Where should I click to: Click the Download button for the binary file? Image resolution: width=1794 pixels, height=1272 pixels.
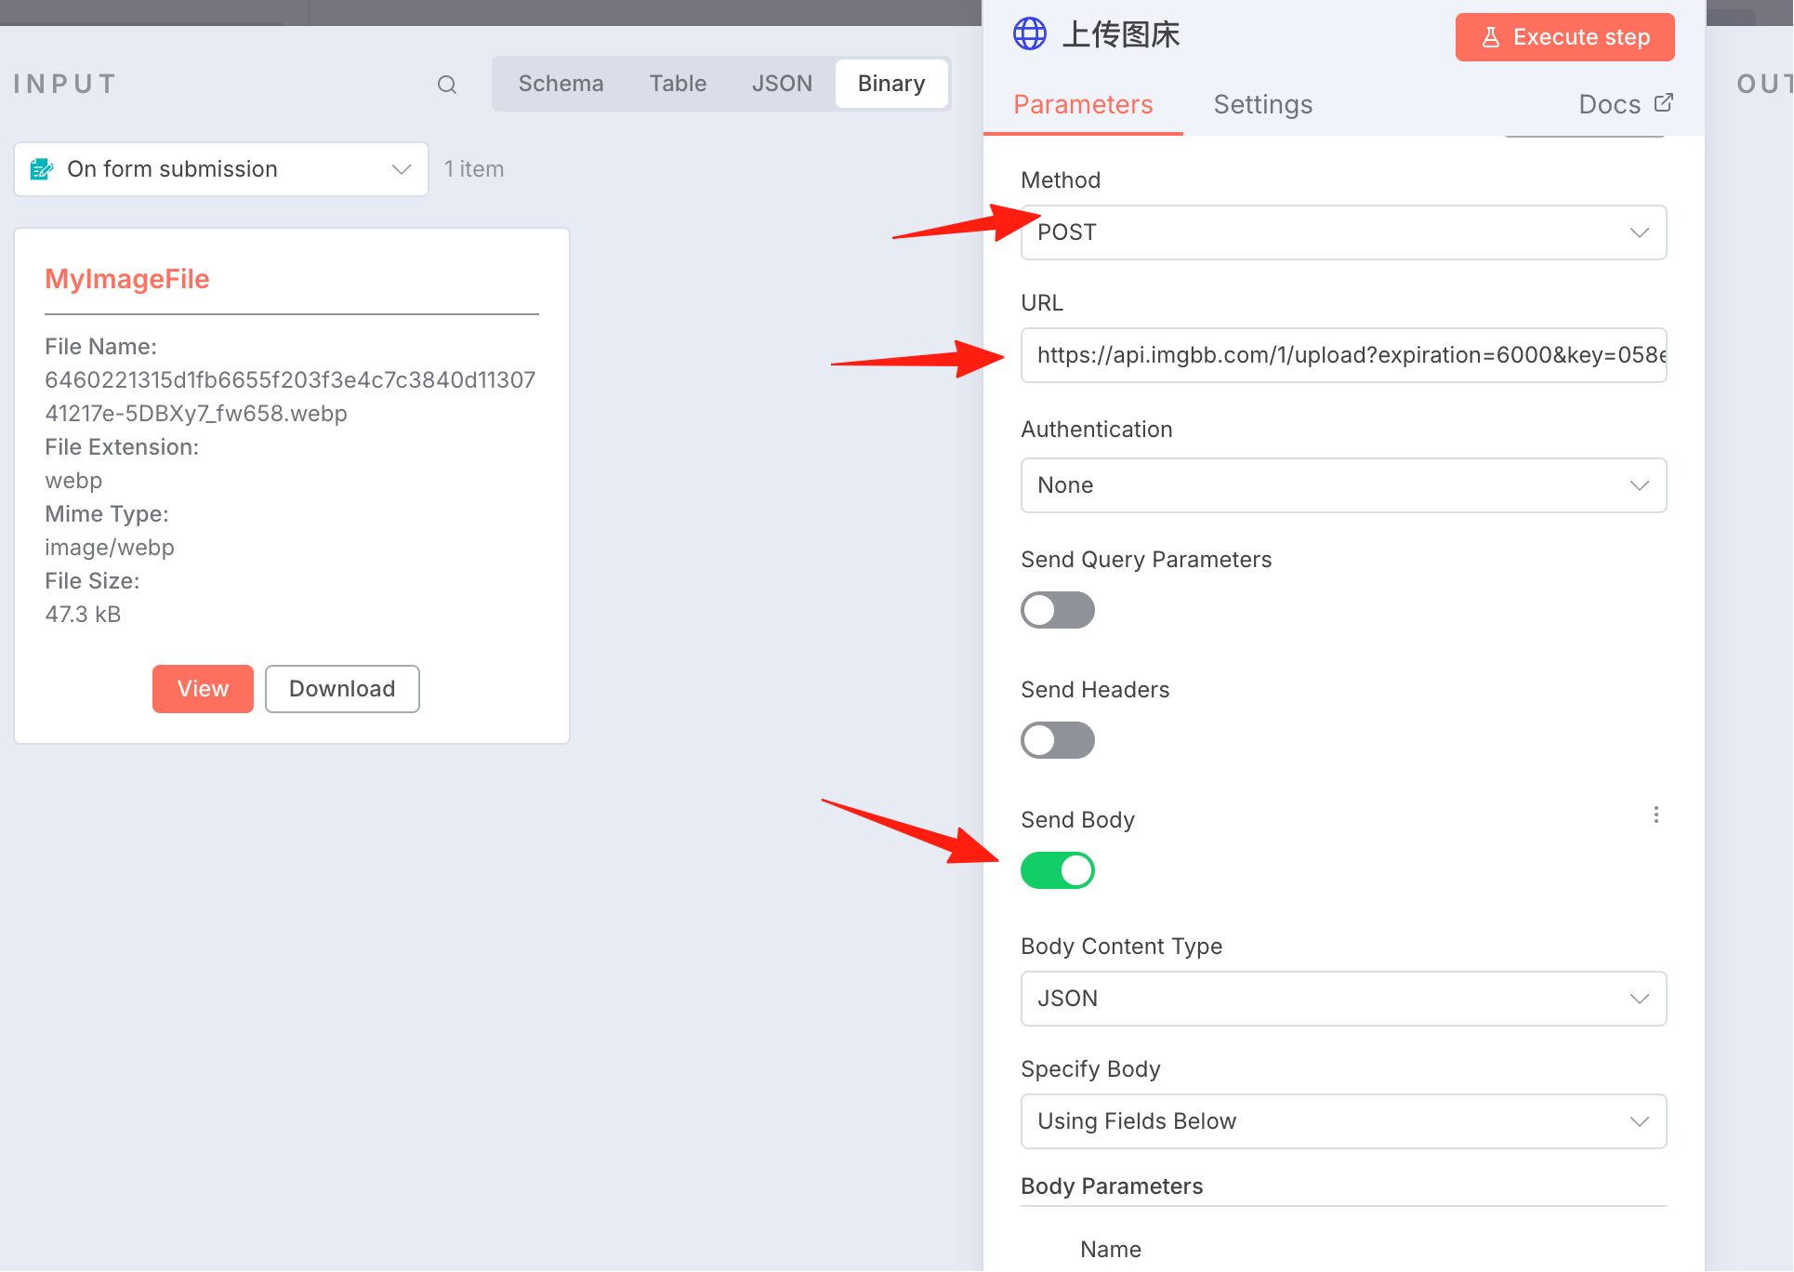pyautogui.click(x=342, y=689)
